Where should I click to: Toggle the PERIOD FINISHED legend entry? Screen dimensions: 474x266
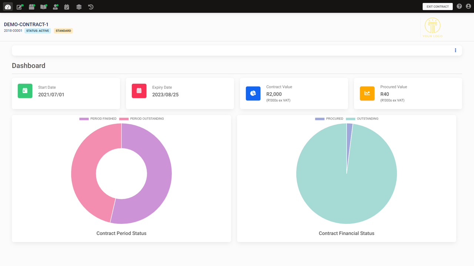pos(98,119)
